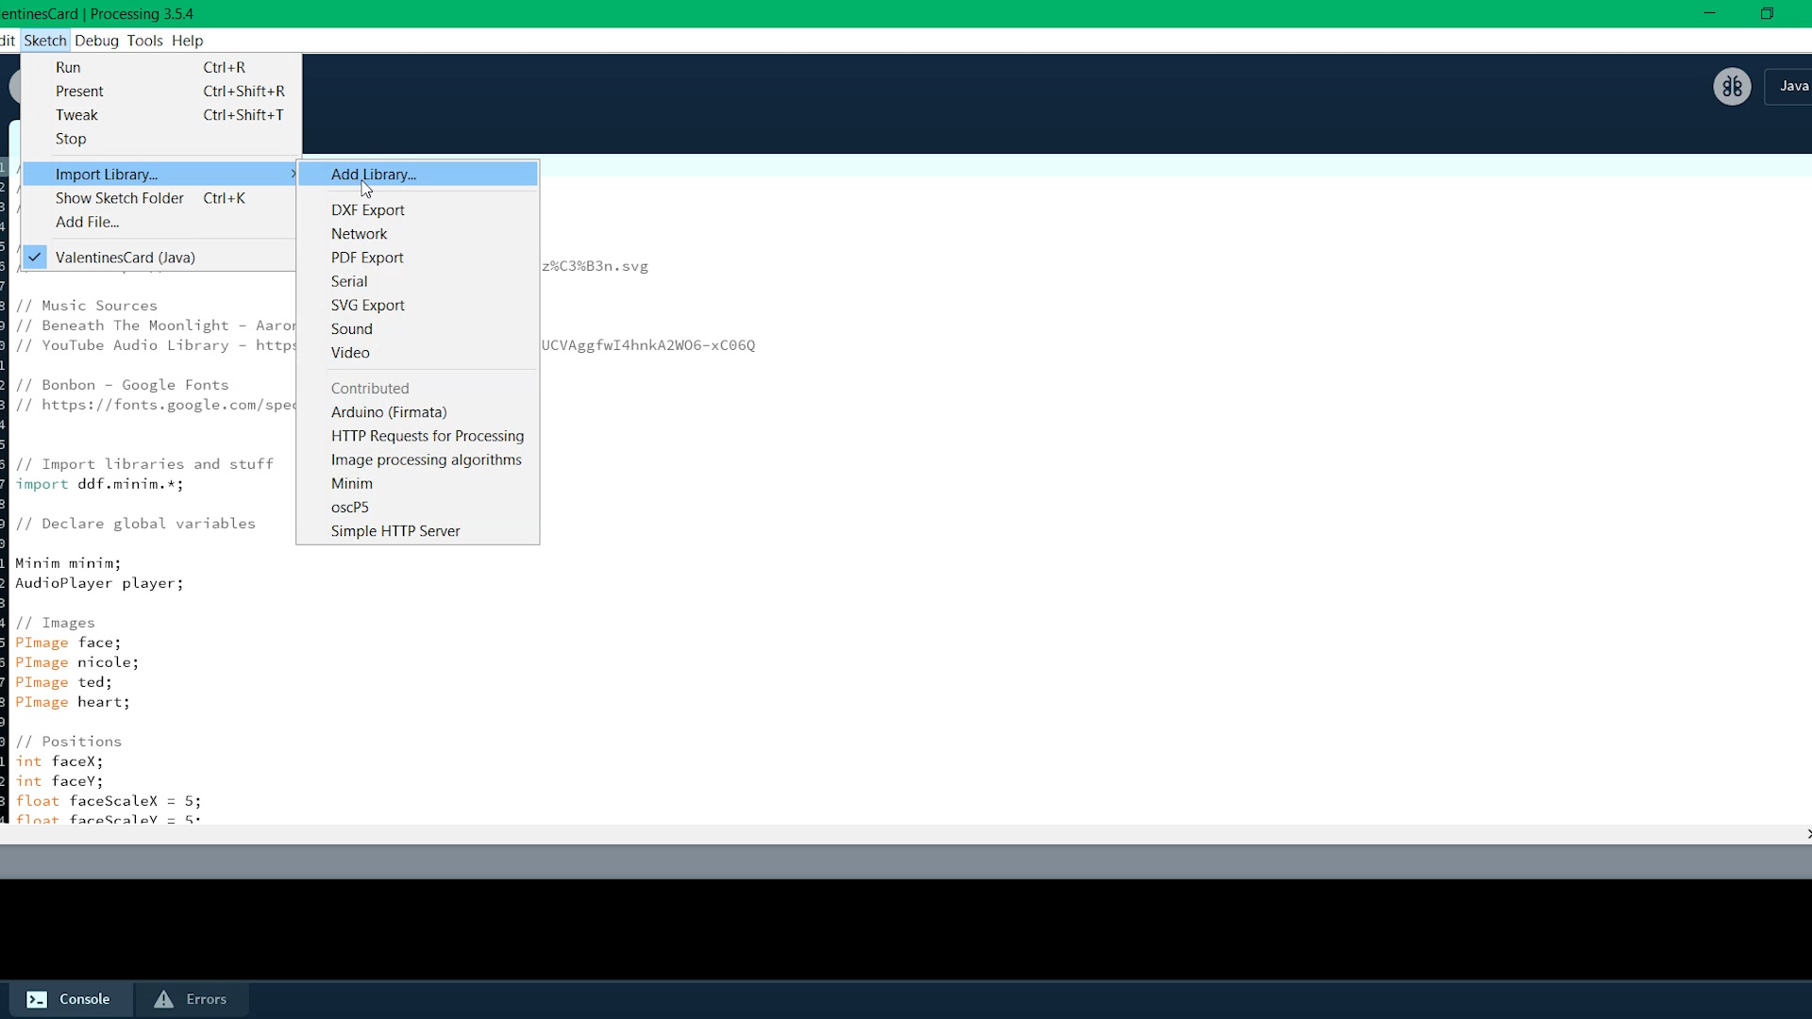Screen dimensions: 1812x1019
Task: Expand Import Library submenu arrow
Action: coord(293,175)
